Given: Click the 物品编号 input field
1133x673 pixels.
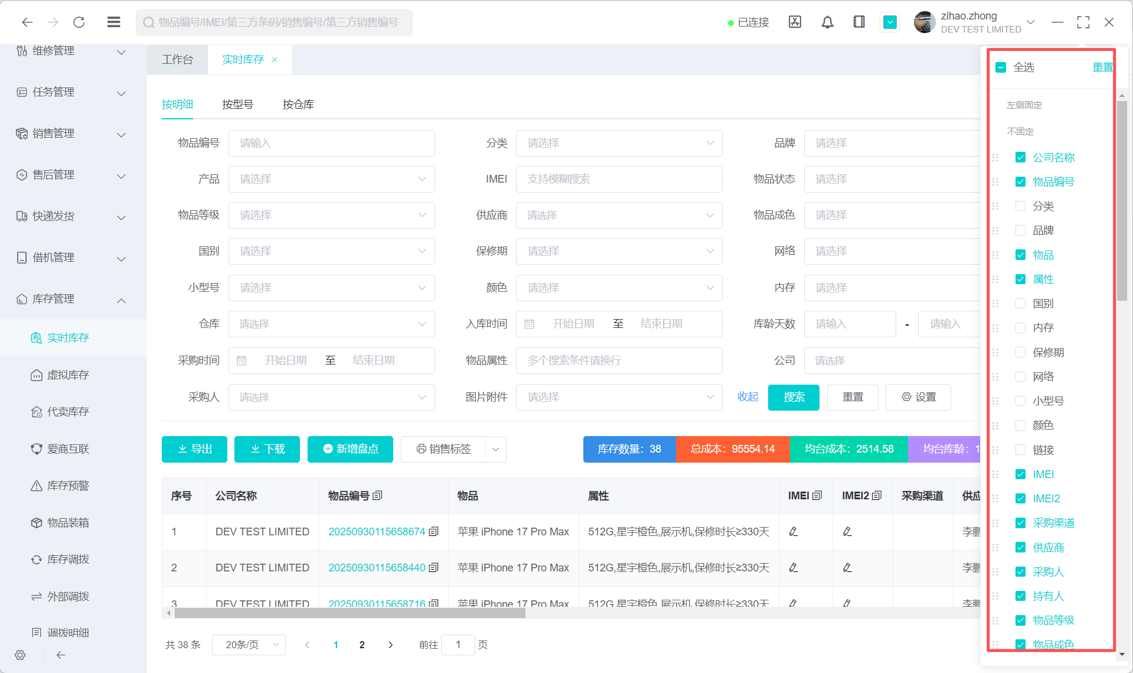Looking at the screenshot, I should point(331,144).
